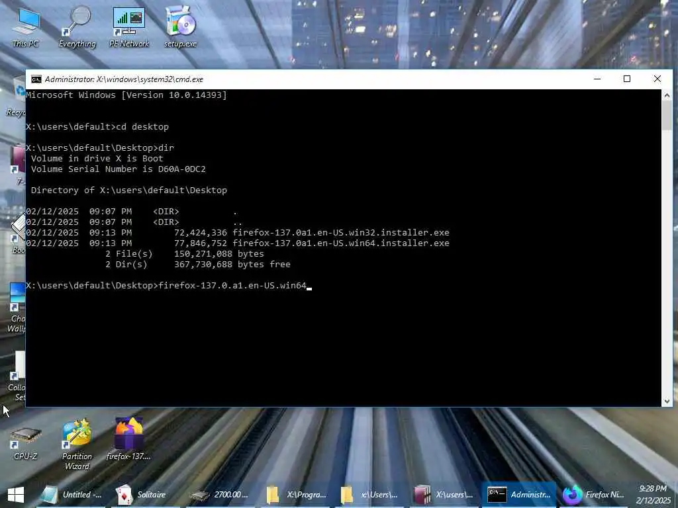Select the Administr... cmd taskbar item
678x508 pixels.
[518, 495]
